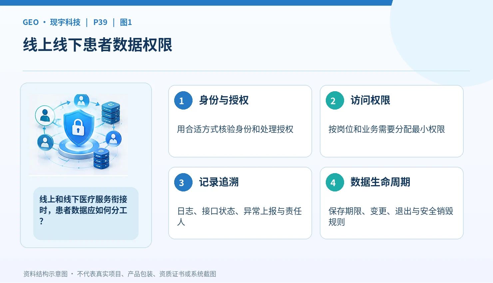Click the question text 线上和线下医疗服务衔接时

point(83,205)
